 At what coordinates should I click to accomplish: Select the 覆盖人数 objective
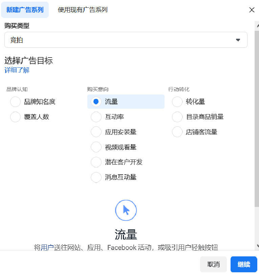16,117
